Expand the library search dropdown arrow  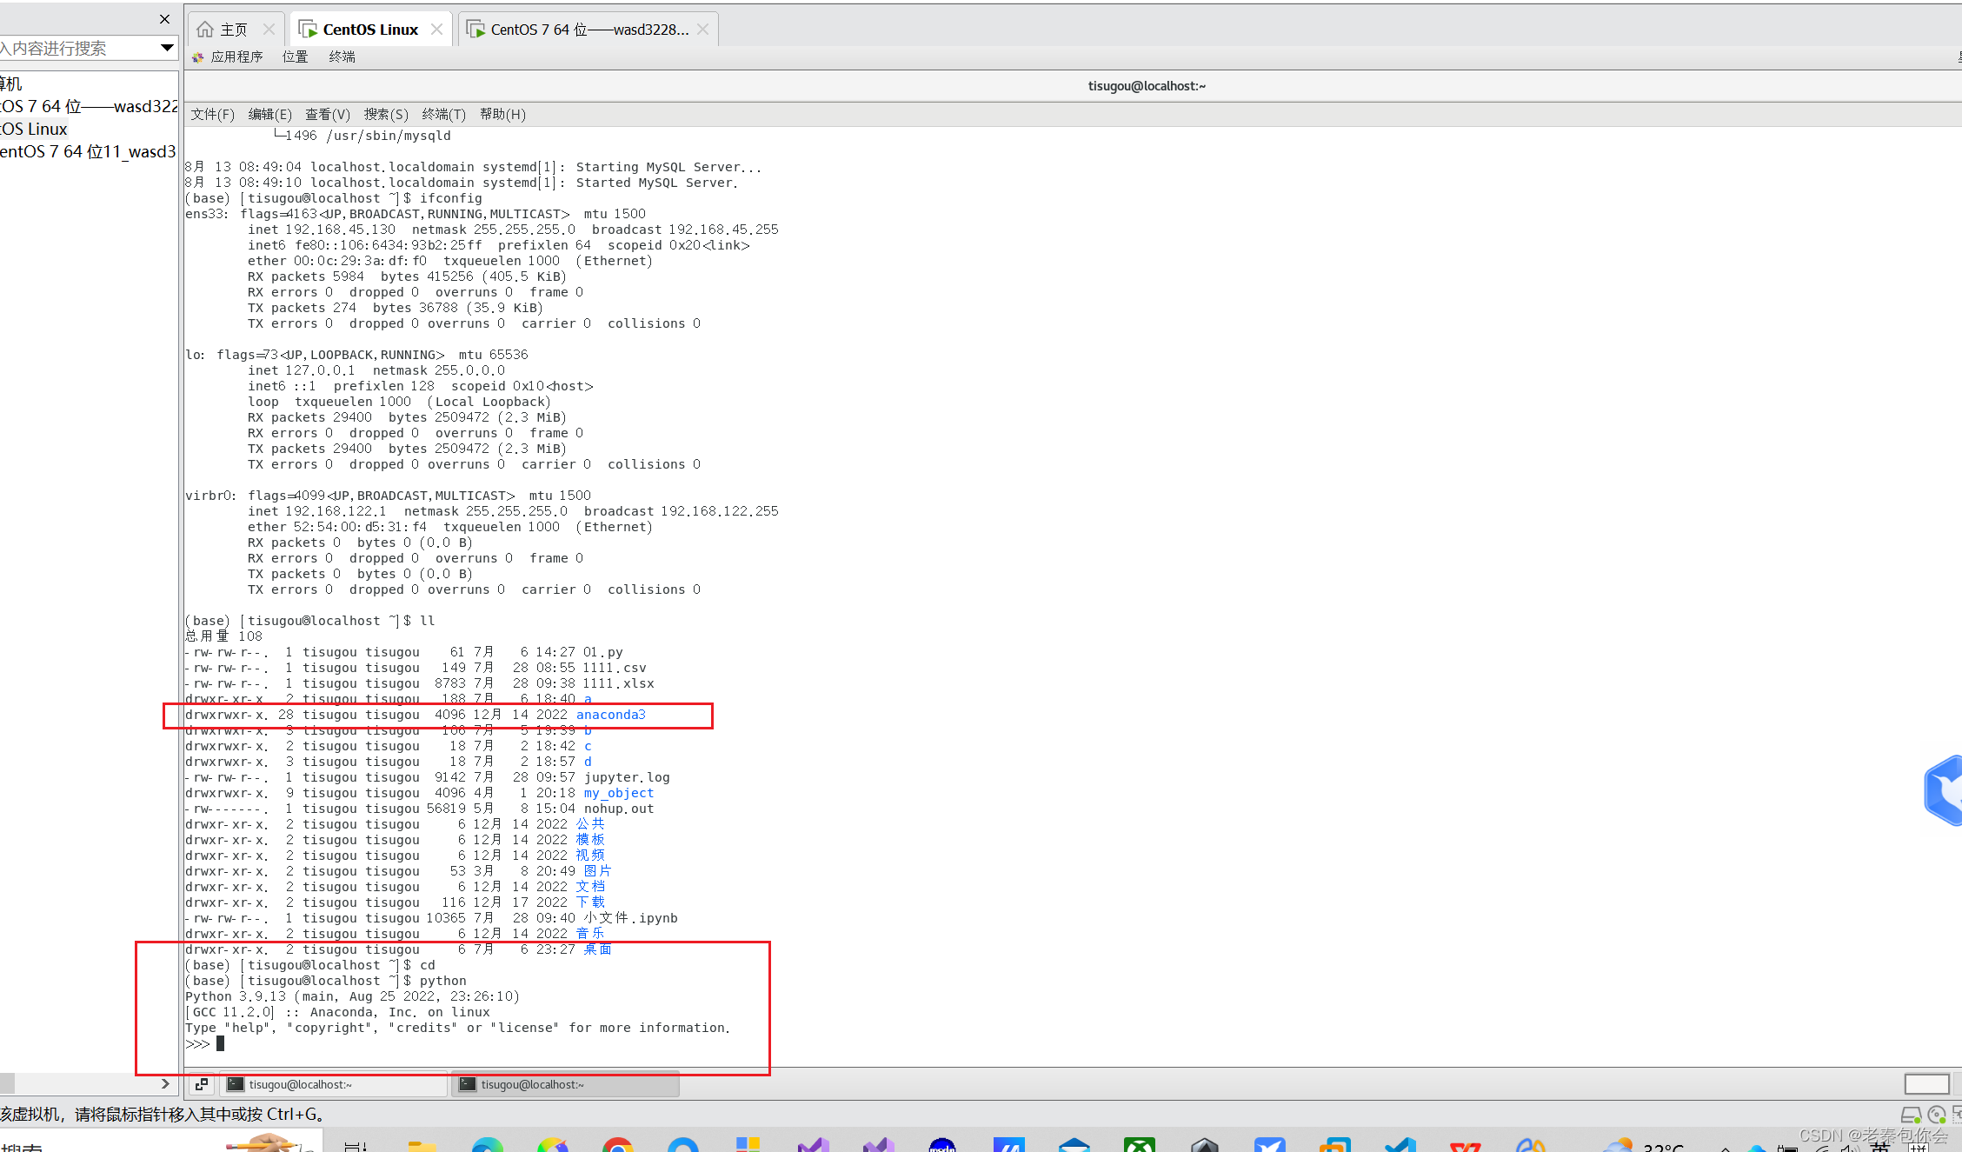[167, 48]
